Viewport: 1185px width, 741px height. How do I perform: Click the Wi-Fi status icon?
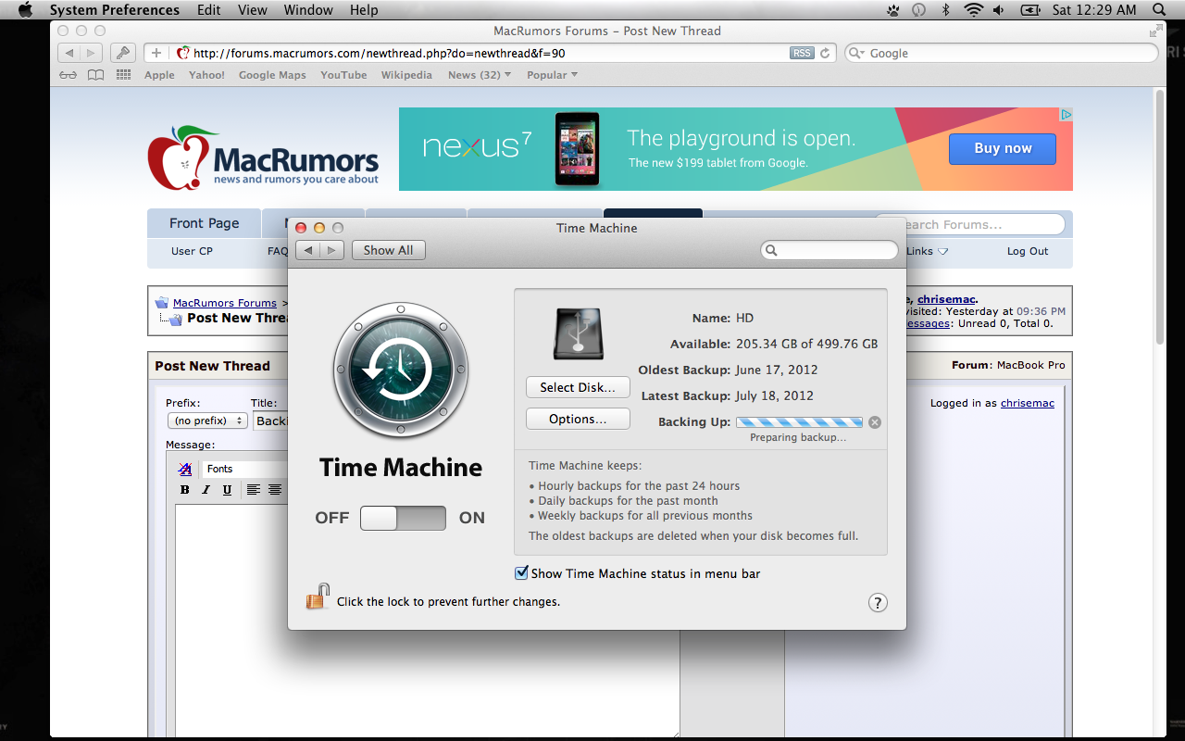[x=973, y=10]
